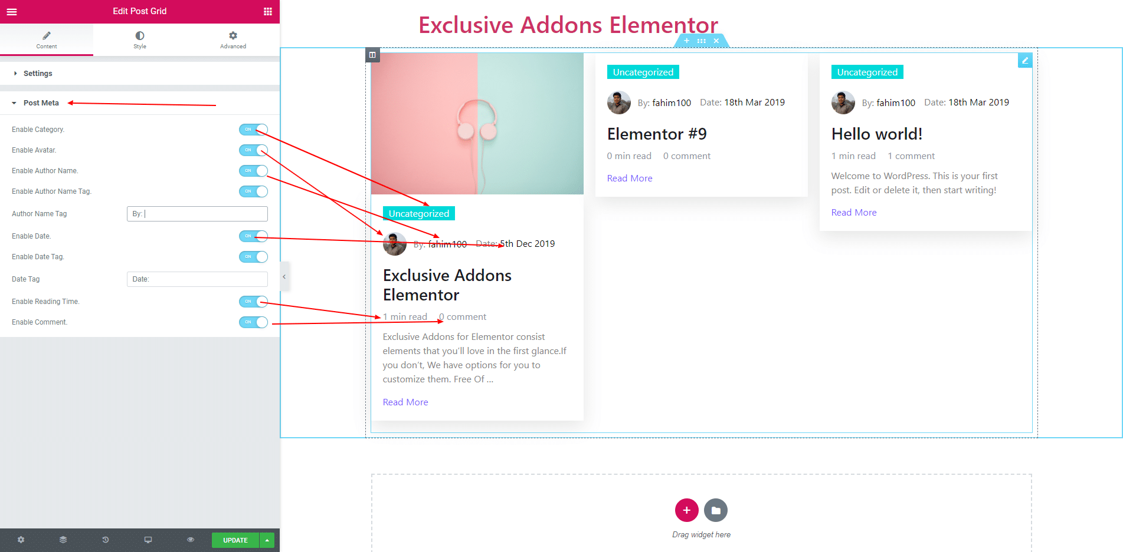
Task: Open responsive mode monitor icon
Action: 148,540
